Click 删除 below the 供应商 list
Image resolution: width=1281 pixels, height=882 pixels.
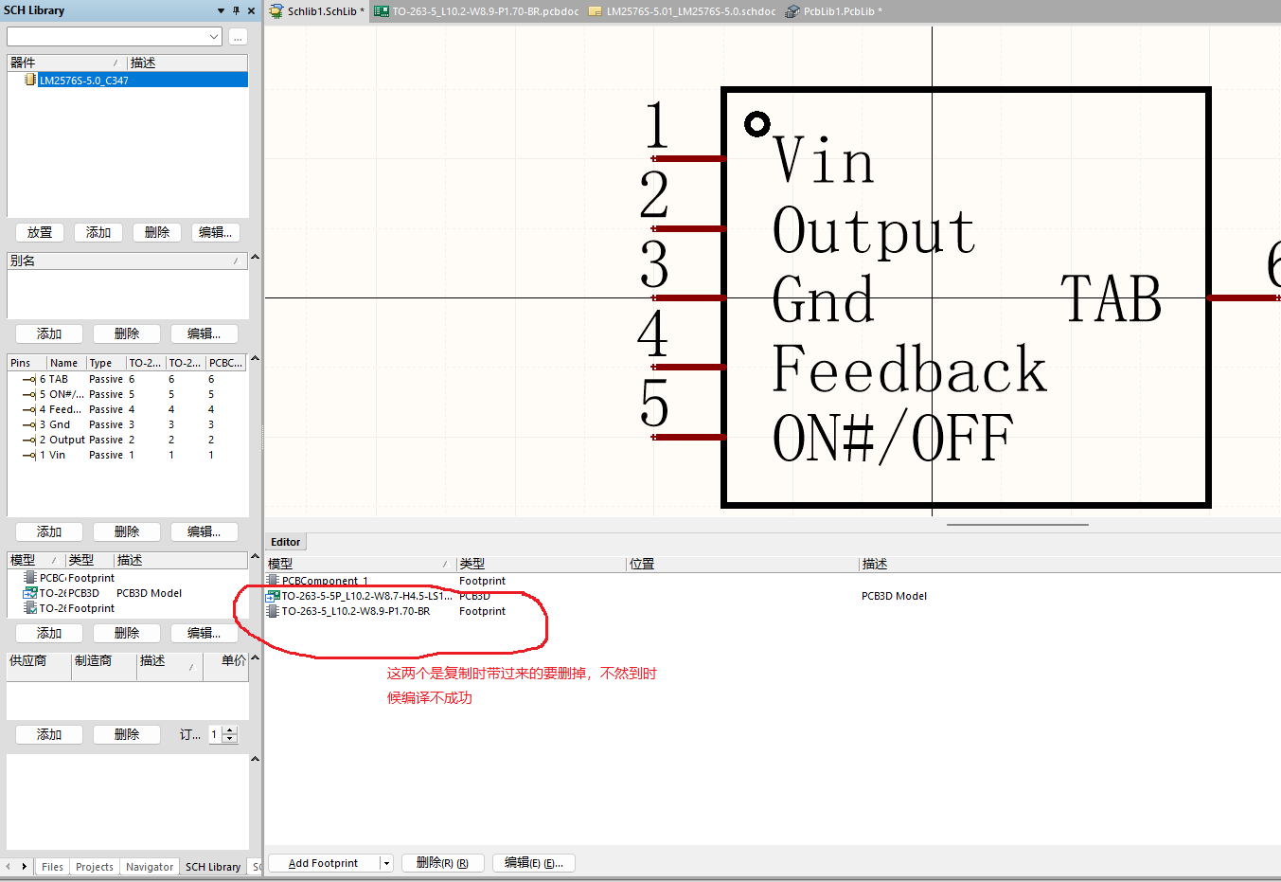[127, 734]
